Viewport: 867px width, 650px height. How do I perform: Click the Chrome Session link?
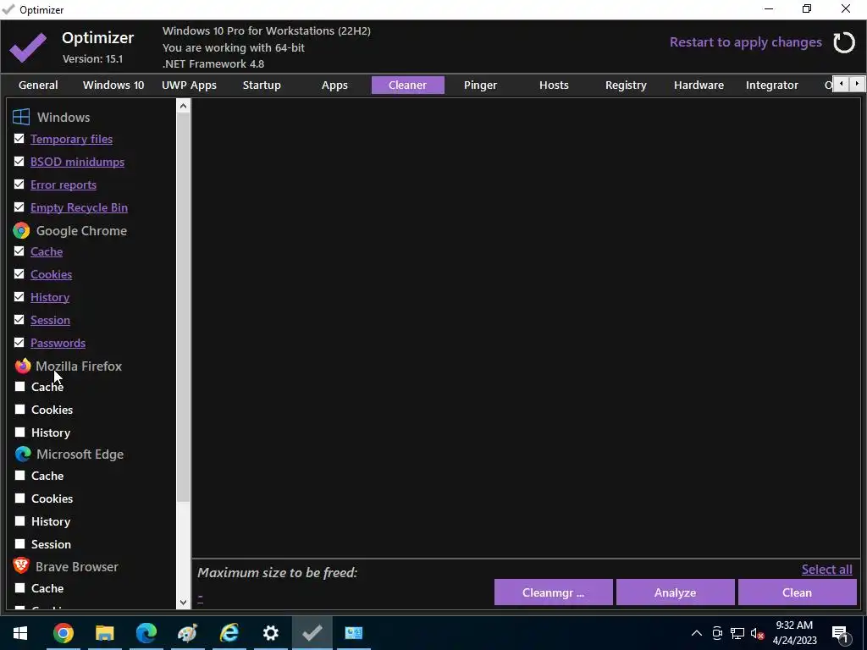(50, 320)
